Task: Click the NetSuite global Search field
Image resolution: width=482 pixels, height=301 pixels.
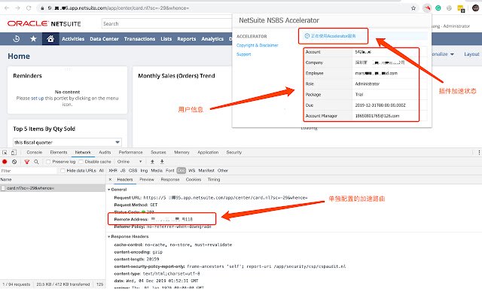Action: point(166,23)
